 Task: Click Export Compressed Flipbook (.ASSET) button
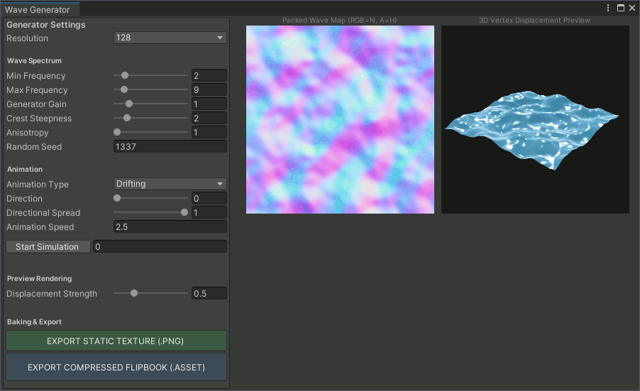tap(116, 367)
